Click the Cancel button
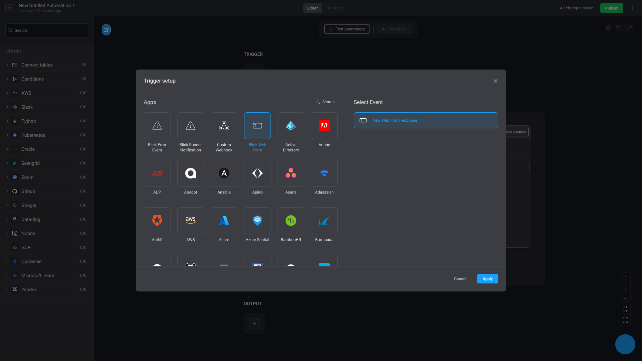Image resolution: width=642 pixels, height=361 pixels. [x=460, y=279]
